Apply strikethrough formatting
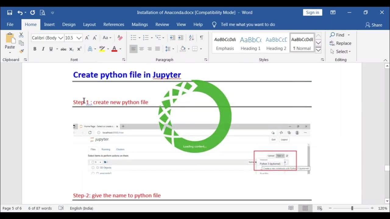This screenshot has width=390, height=219. [63, 49]
